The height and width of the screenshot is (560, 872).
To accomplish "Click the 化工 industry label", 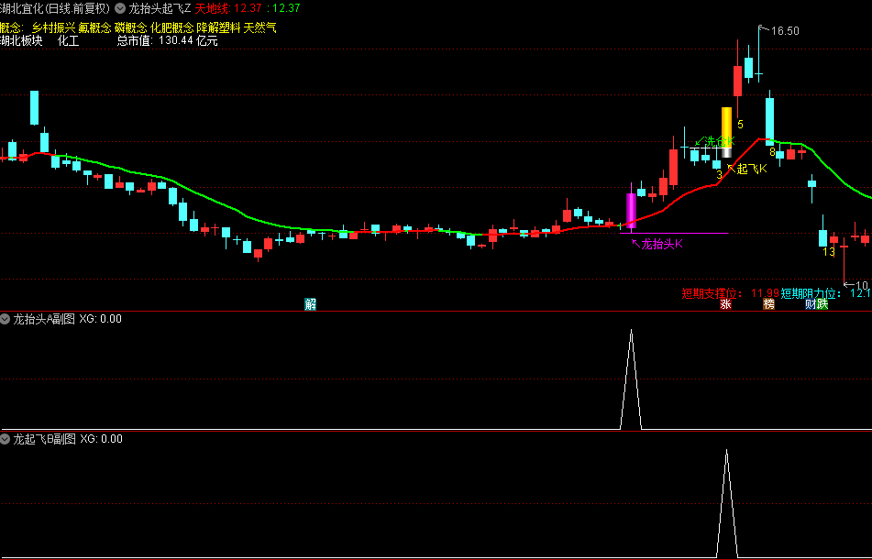I will click(69, 40).
